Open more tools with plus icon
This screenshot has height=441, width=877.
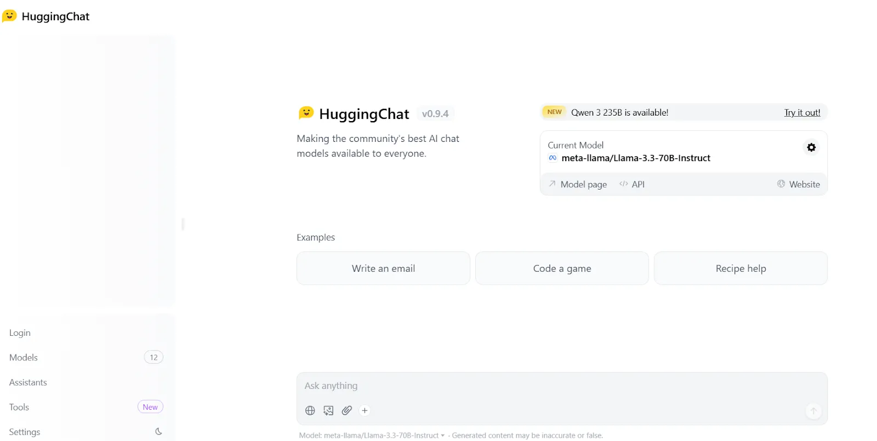coord(365,410)
